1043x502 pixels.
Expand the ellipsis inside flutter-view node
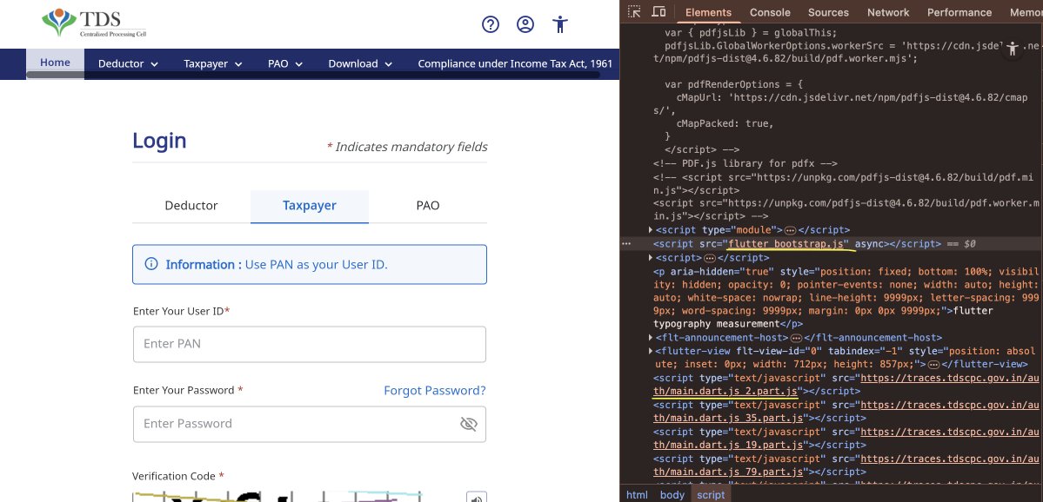click(x=933, y=365)
